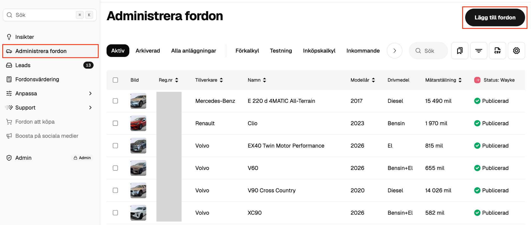Check the Mercedes-Benz E 220 d row
531x225 pixels.
[x=115, y=101]
